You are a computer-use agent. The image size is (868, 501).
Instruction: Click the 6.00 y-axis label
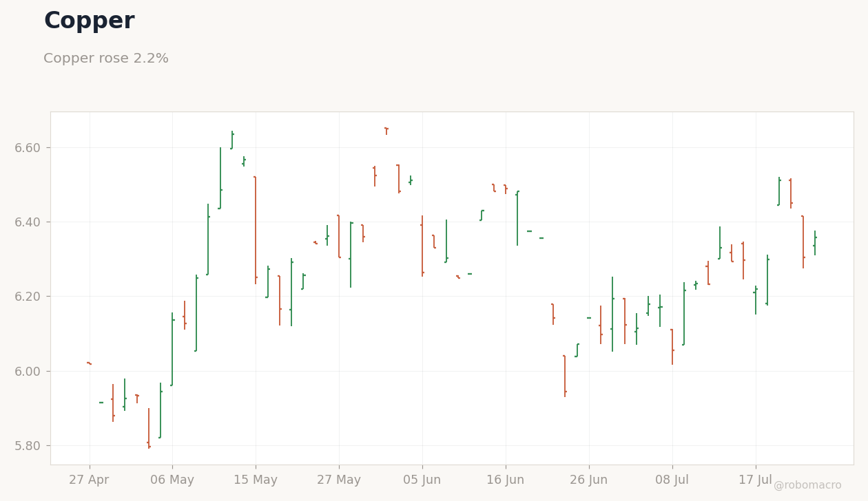coord(28,371)
